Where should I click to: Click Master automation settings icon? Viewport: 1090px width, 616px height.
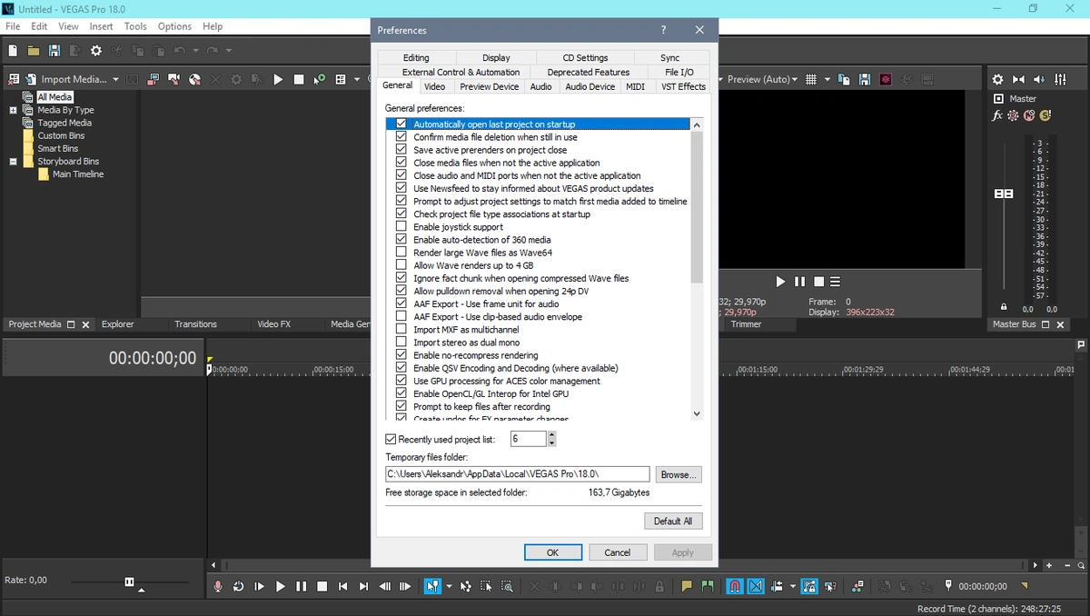tap(1014, 115)
